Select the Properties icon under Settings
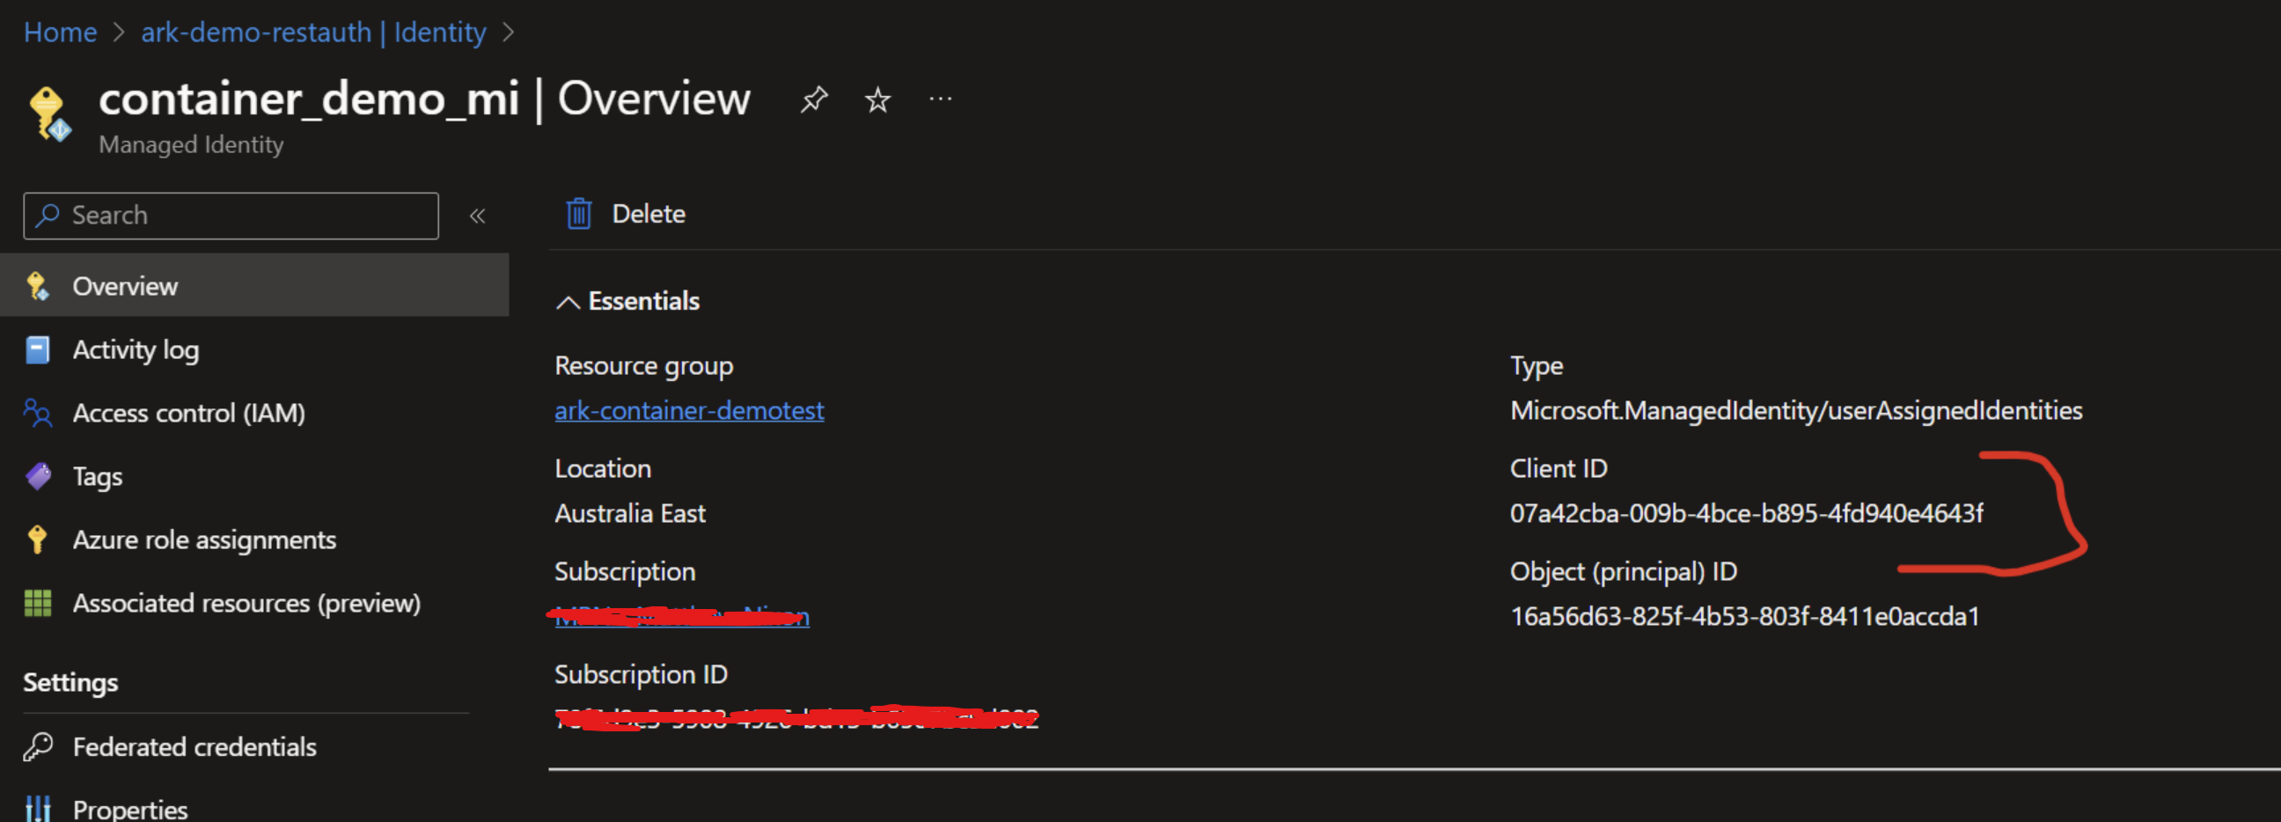 [x=39, y=808]
